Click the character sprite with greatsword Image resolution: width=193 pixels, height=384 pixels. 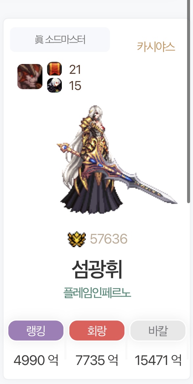117,160
